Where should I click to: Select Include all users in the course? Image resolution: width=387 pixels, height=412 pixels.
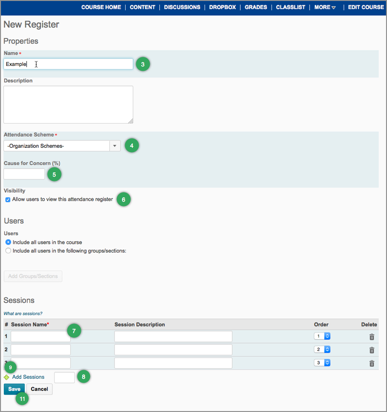[x=8, y=242]
